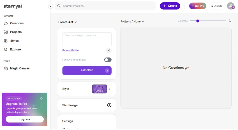
Task: Navigate to the Explore page
Action: coord(15,49)
